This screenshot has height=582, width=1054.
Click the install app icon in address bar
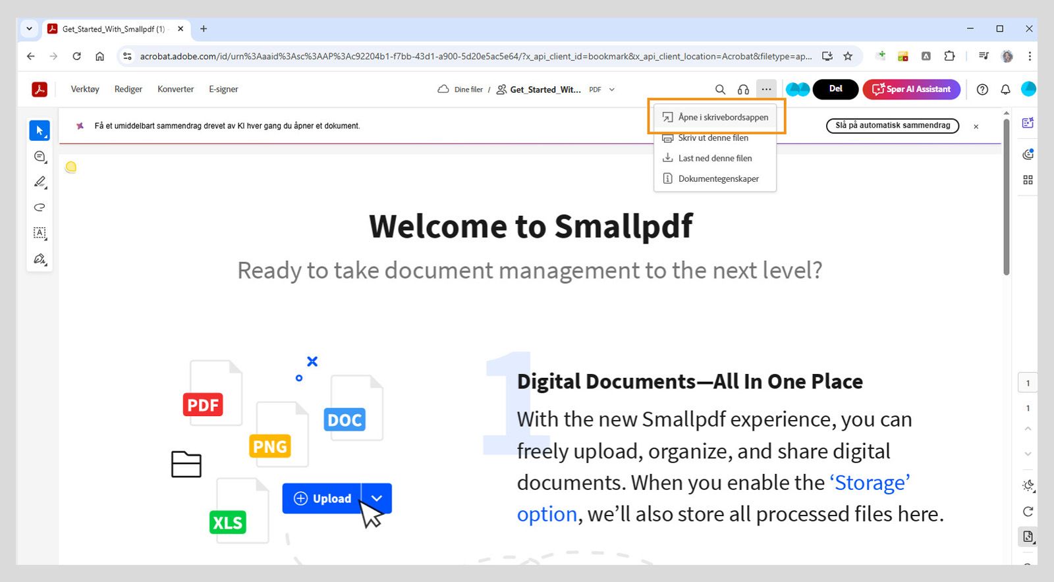pos(827,56)
